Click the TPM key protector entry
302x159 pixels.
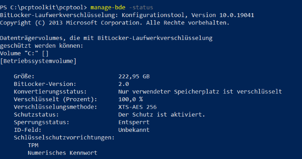(33, 145)
